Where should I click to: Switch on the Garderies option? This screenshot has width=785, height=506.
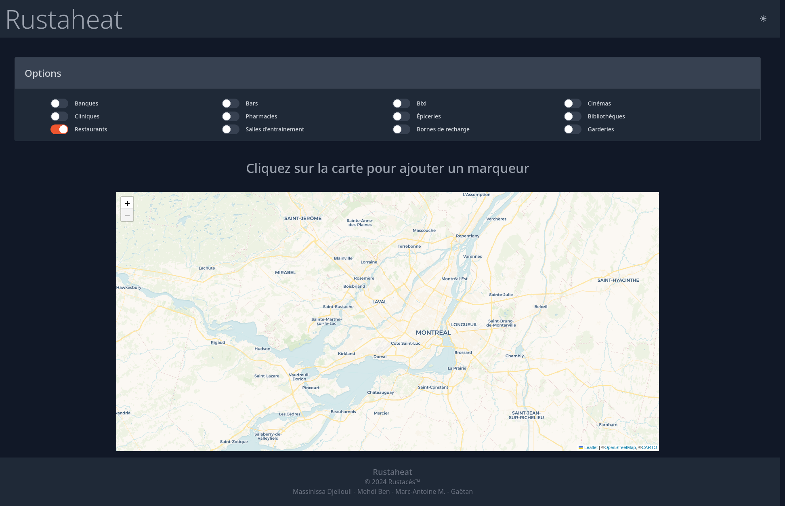coord(573,129)
